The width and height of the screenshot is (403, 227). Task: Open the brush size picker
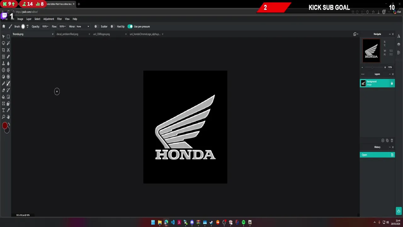pyautogui.click(x=23, y=26)
